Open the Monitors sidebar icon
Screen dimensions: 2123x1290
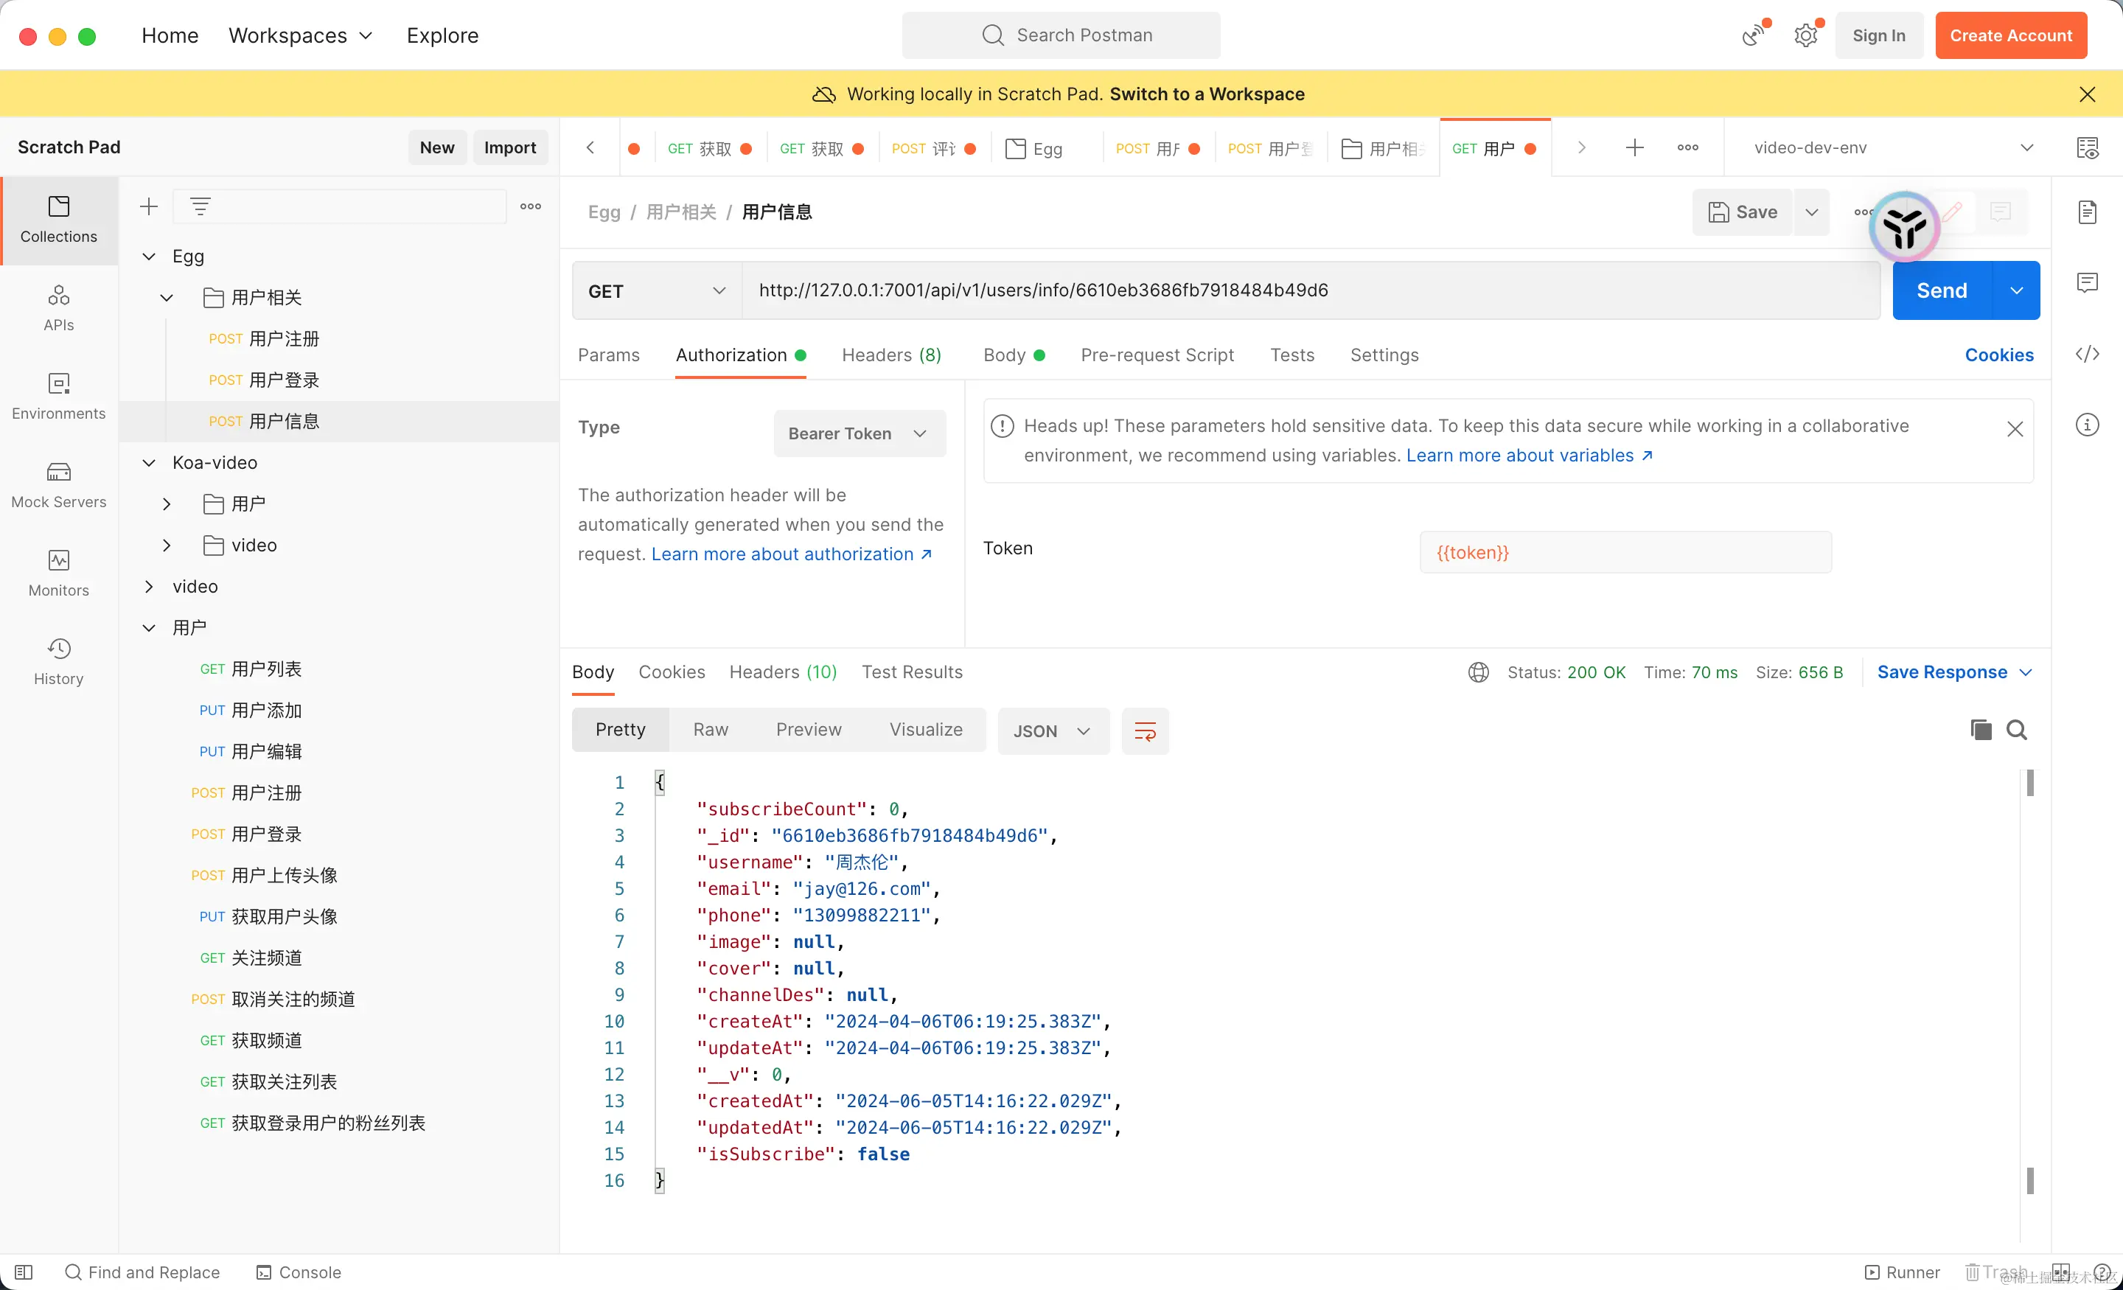tap(58, 573)
